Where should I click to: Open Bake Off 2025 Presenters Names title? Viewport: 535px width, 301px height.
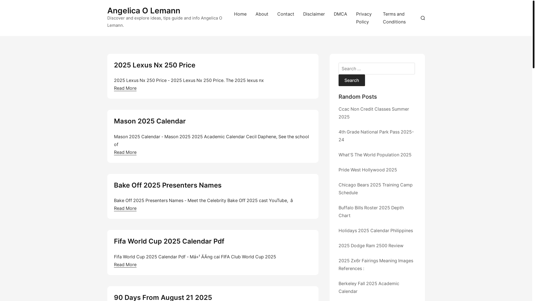point(168,185)
